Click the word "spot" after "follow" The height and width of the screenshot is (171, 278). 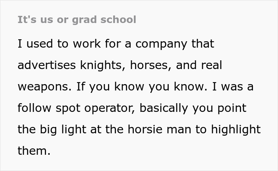point(68,108)
